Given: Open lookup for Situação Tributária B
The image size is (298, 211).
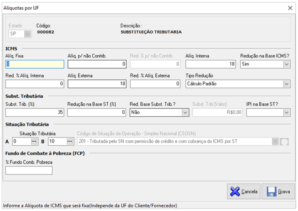Looking at the screenshot, I should coord(70,142).
